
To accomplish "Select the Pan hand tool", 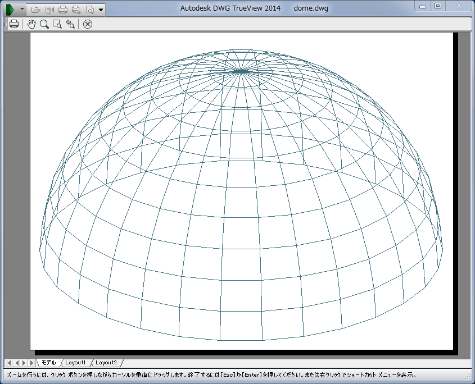I will coord(31,24).
